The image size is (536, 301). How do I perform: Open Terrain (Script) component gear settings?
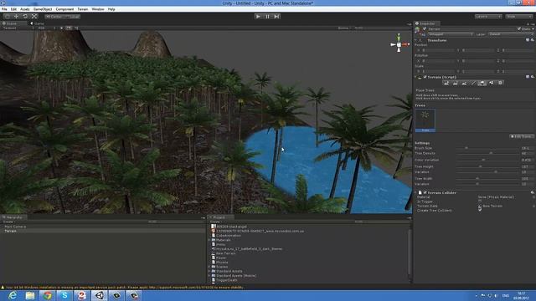coord(533,77)
